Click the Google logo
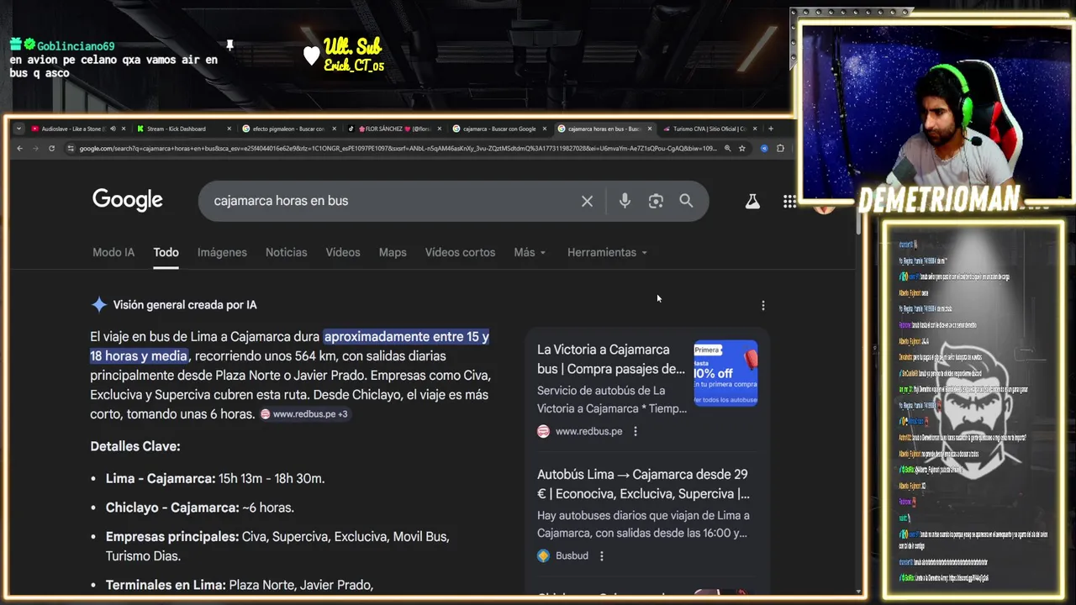1076x605 pixels. pos(128,200)
